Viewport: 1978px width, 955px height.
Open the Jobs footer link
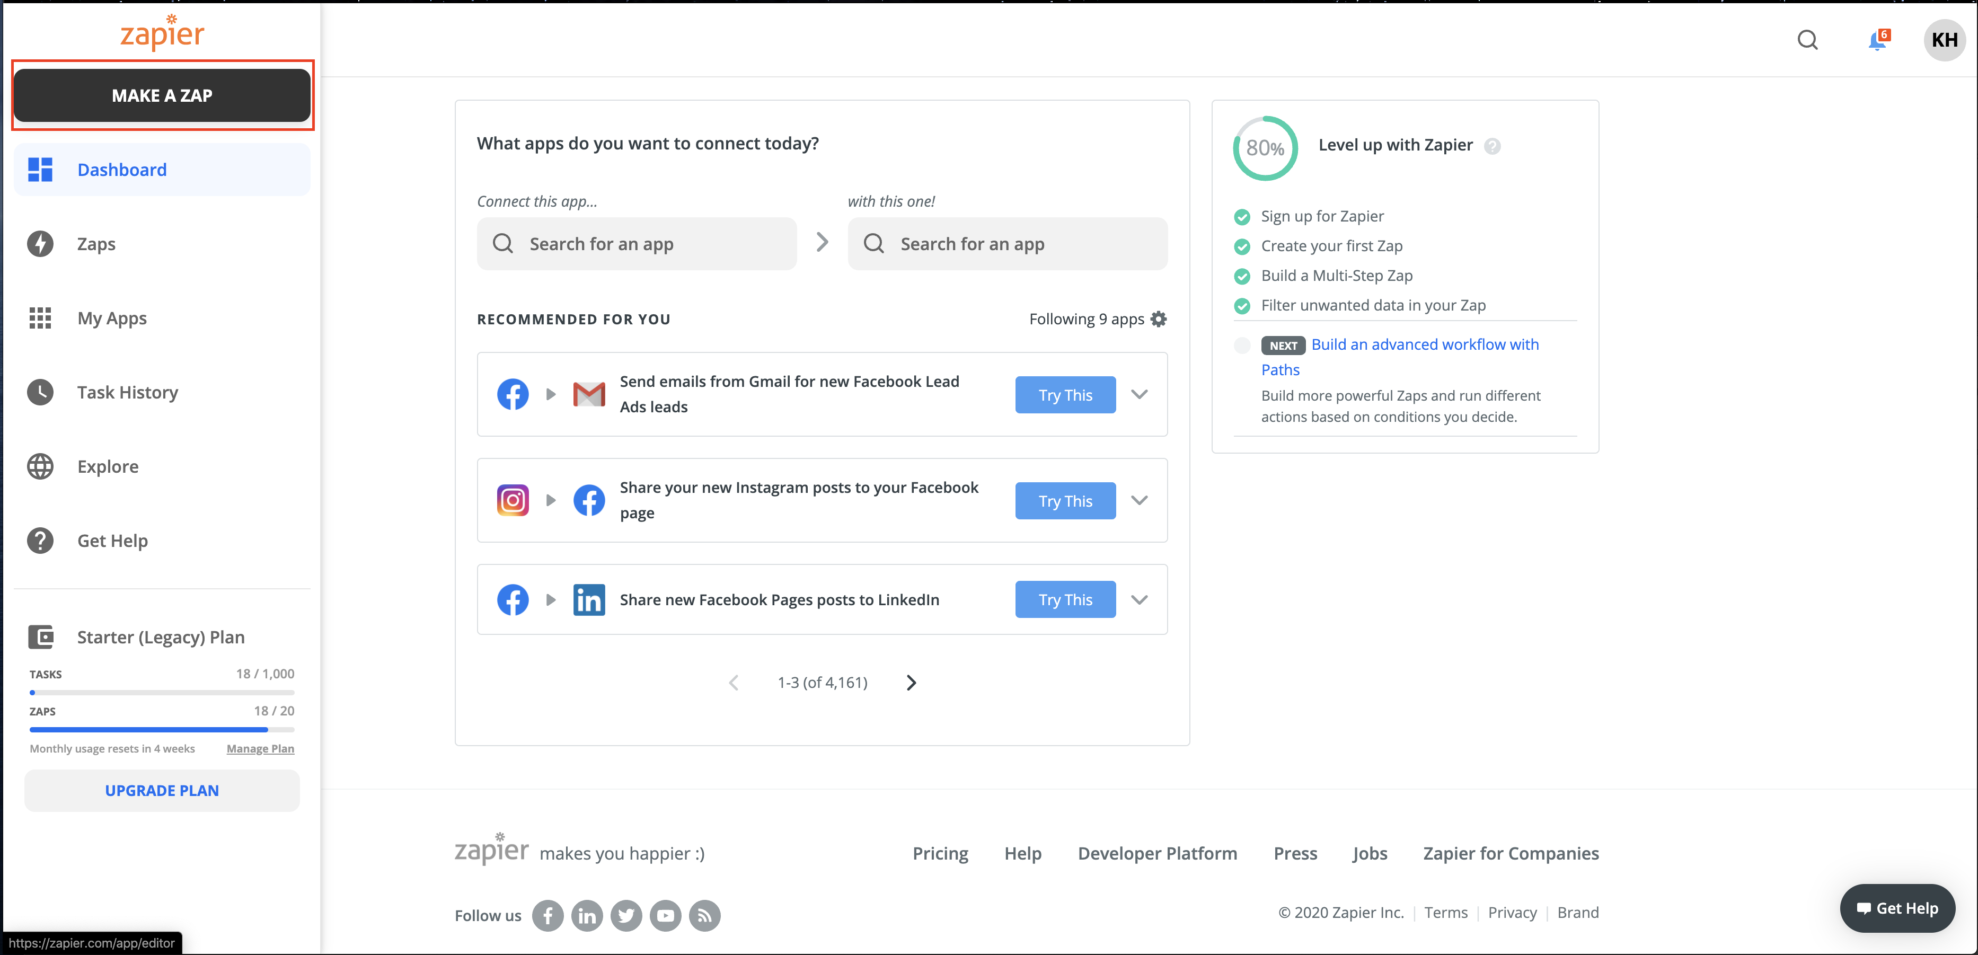pos(1369,854)
